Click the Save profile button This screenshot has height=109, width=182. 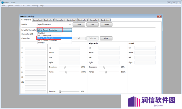(x=93, y=25)
